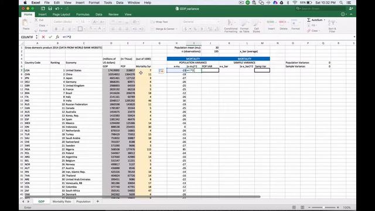Click the fill color bucket swatch

click(91, 29)
